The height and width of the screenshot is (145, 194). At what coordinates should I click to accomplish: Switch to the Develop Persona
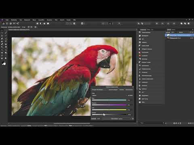pyautogui.click(x=11, y=23)
